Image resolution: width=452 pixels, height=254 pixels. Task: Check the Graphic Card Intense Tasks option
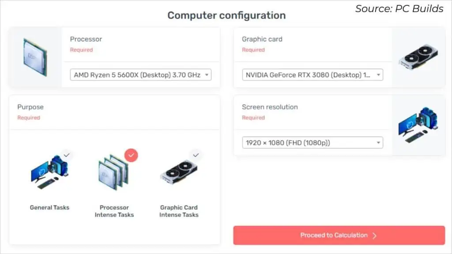coord(196,155)
